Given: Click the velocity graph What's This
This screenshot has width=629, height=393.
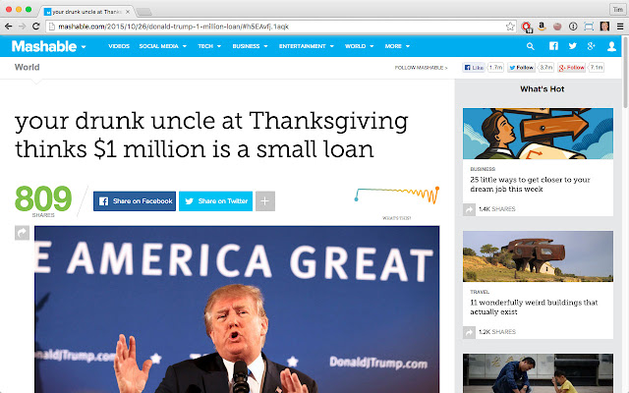Looking at the screenshot, I should tap(396, 218).
